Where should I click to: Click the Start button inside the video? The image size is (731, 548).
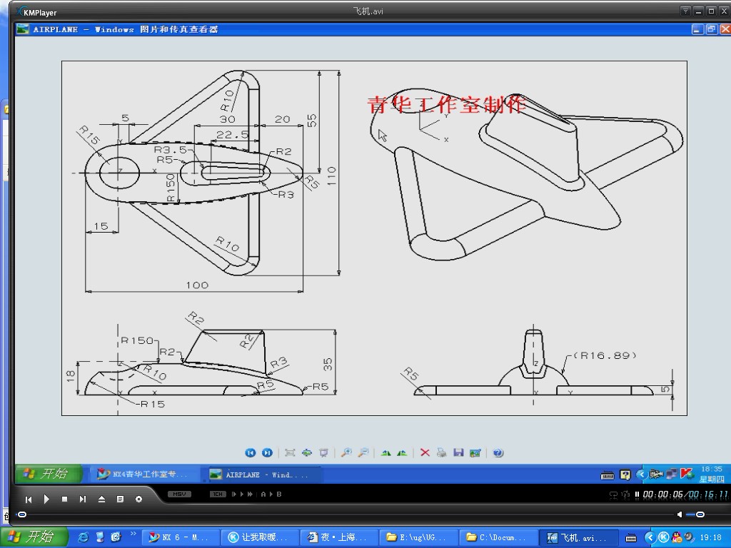pyautogui.click(x=49, y=474)
